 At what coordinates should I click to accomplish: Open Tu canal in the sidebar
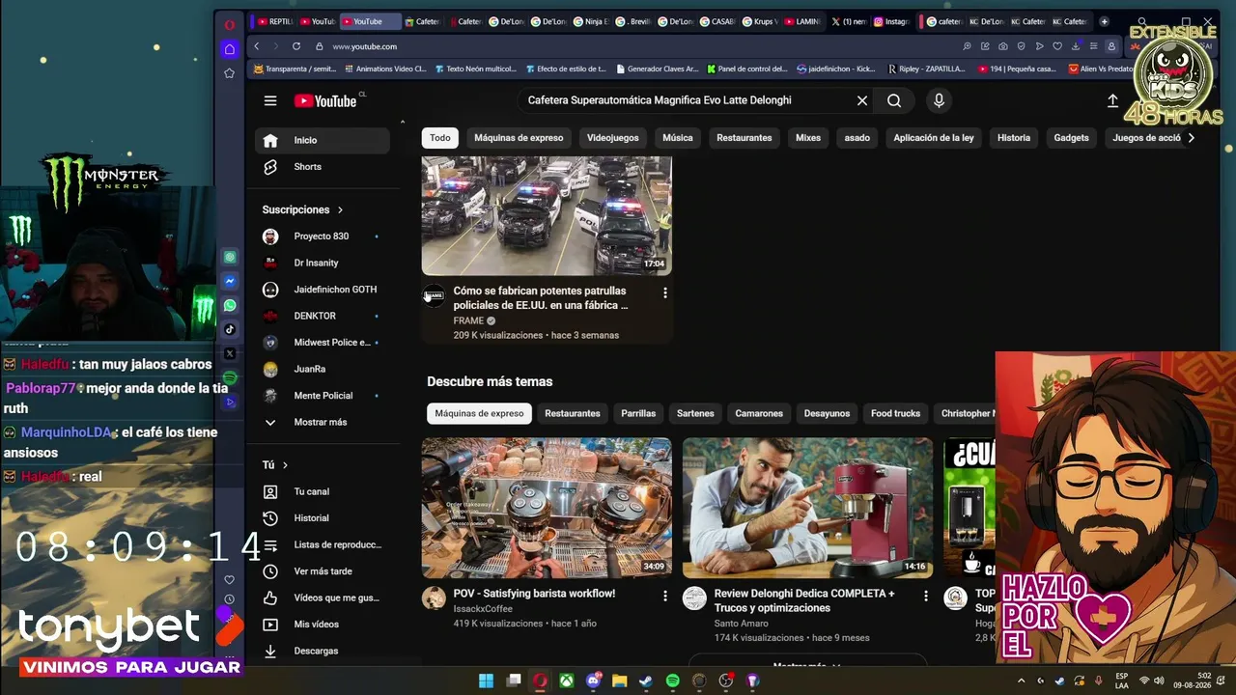pos(323,491)
